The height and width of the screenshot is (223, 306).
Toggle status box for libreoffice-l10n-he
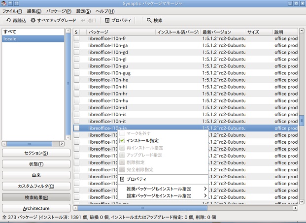pos(77,80)
